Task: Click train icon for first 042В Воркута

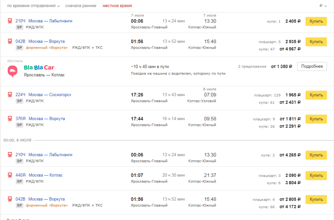Action: (x=10, y=41)
